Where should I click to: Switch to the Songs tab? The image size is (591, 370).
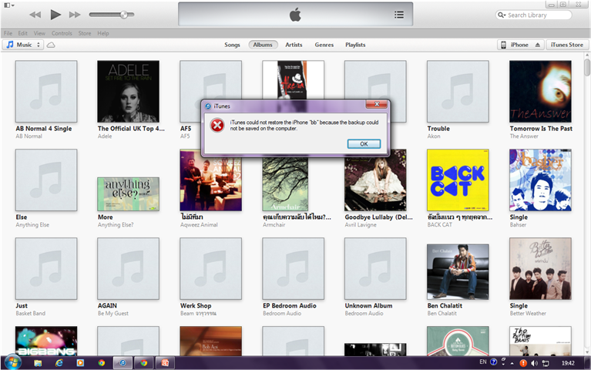(232, 45)
